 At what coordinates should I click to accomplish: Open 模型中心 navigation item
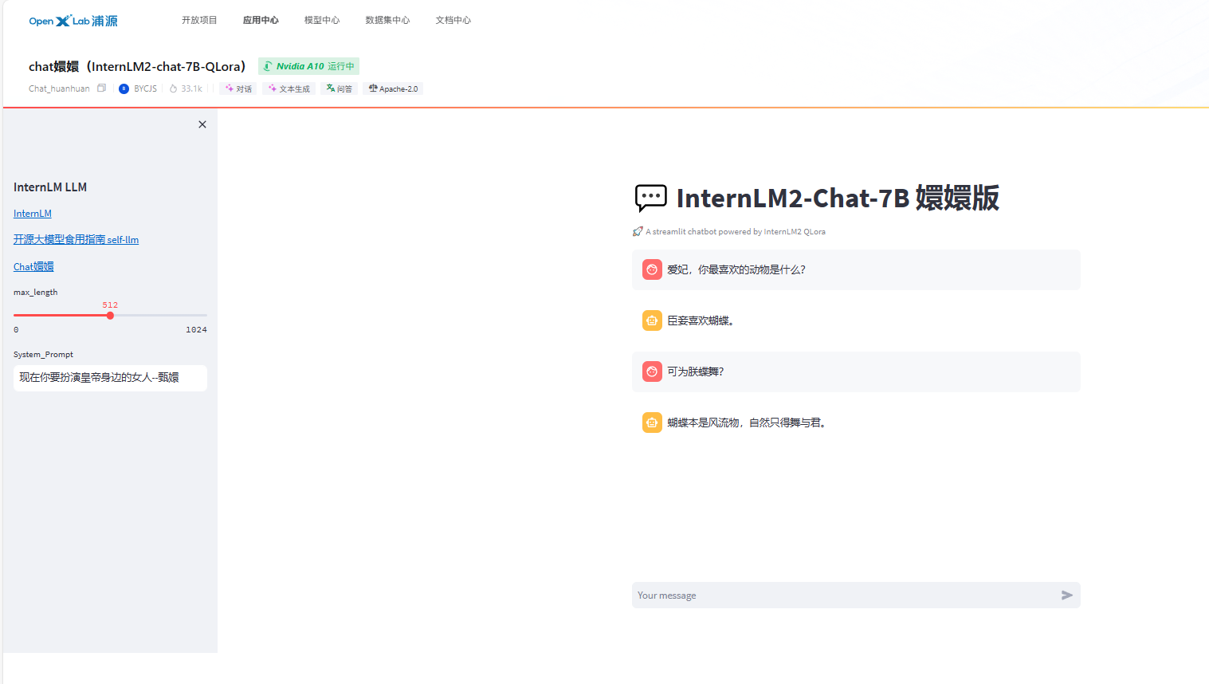(322, 20)
